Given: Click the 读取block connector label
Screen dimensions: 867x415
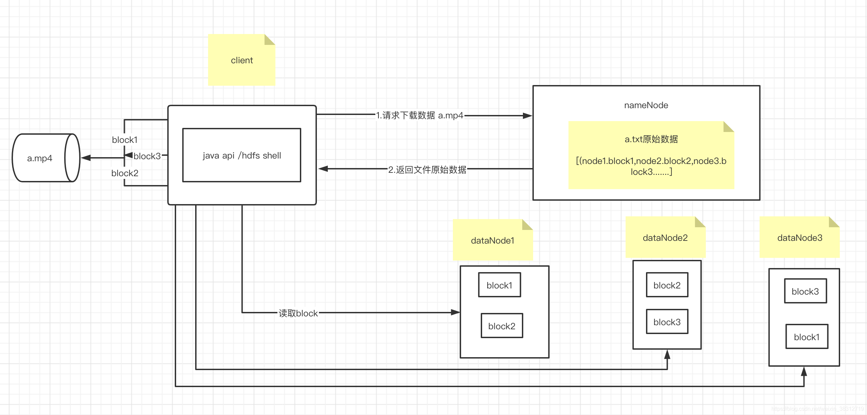Looking at the screenshot, I should pyautogui.click(x=298, y=313).
